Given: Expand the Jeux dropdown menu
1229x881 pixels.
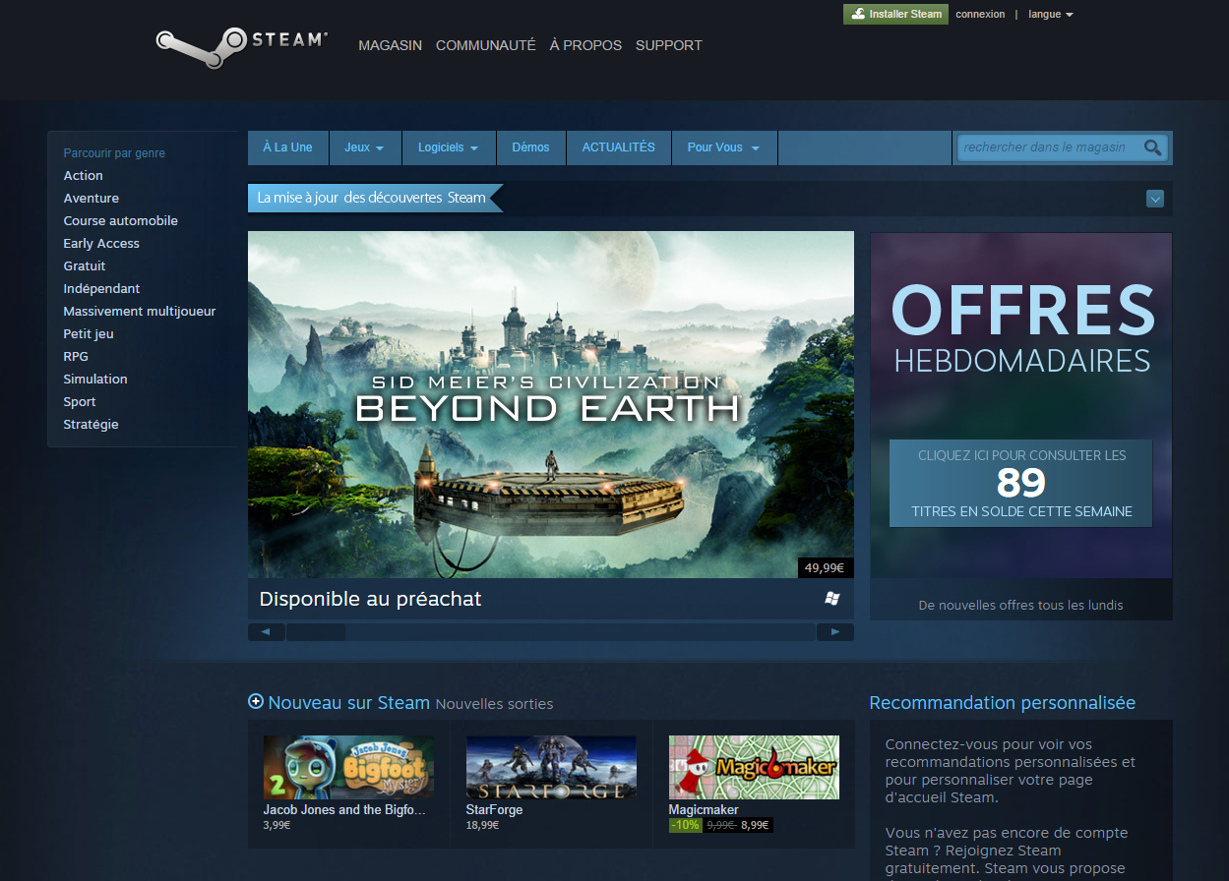Looking at the screenshot, I should [x=364, y=147].
